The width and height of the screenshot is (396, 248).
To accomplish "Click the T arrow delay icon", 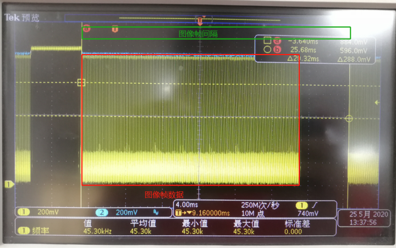I will point(184,213).
